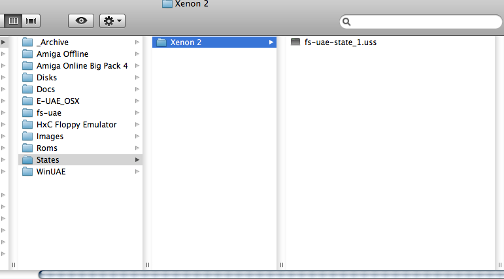The width and height of the screenshot is (504, 279).
Task: Select the Amiga Offline folder icon
Action: pyautogui.click(x=27, y=54)
